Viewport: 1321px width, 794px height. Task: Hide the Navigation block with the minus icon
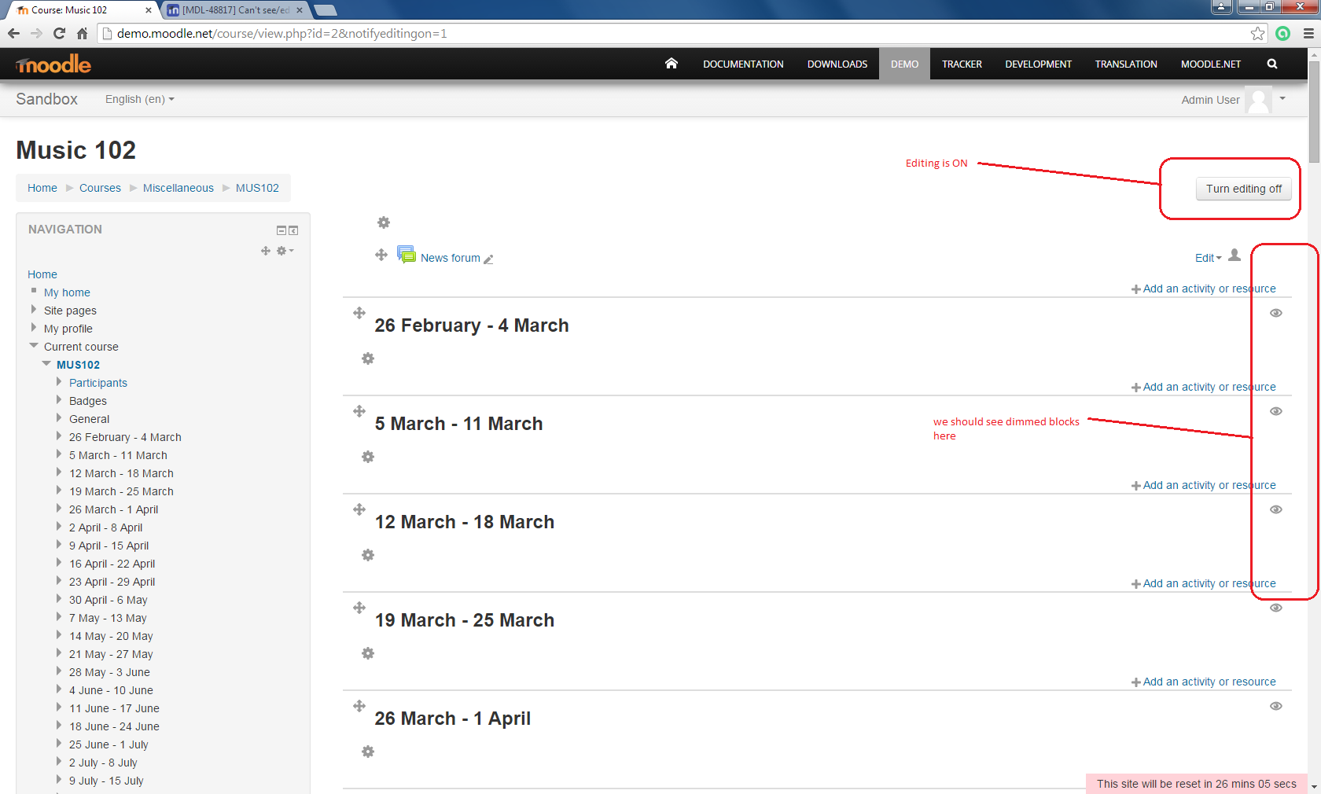281,230
